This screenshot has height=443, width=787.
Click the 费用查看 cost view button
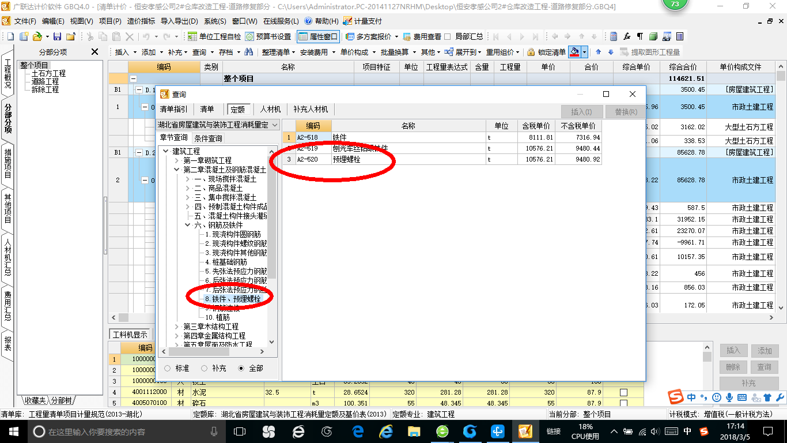pos(422,36)
